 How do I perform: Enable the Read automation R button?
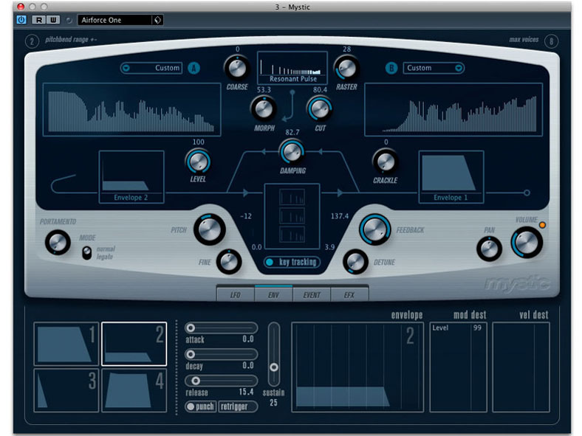pyautogui.click(x=38, y=20)
